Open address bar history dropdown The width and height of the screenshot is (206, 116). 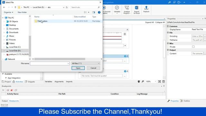click(64, 7)
